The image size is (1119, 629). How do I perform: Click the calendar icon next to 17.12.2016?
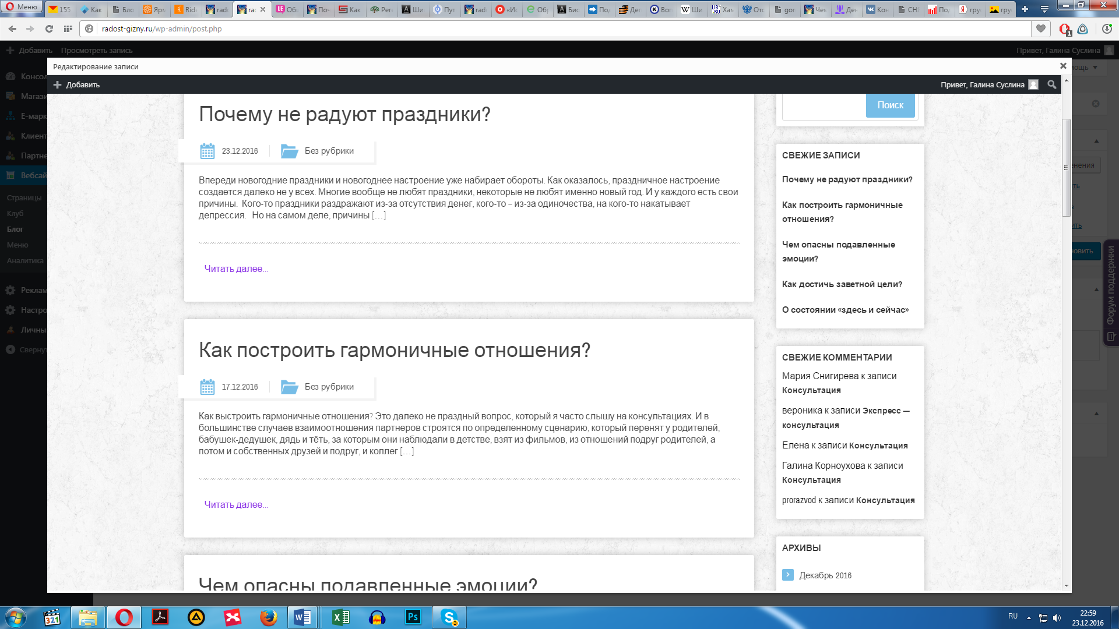point(207,387)
